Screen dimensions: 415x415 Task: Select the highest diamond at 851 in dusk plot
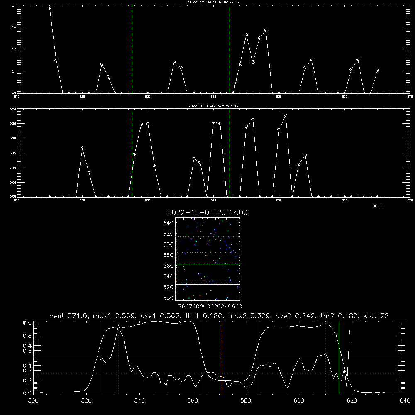[286, 115]
